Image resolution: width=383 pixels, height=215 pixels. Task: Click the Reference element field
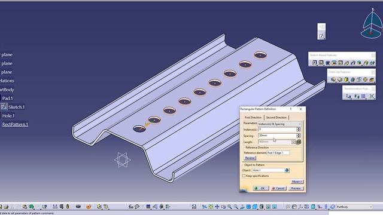[x=278, y=153]
